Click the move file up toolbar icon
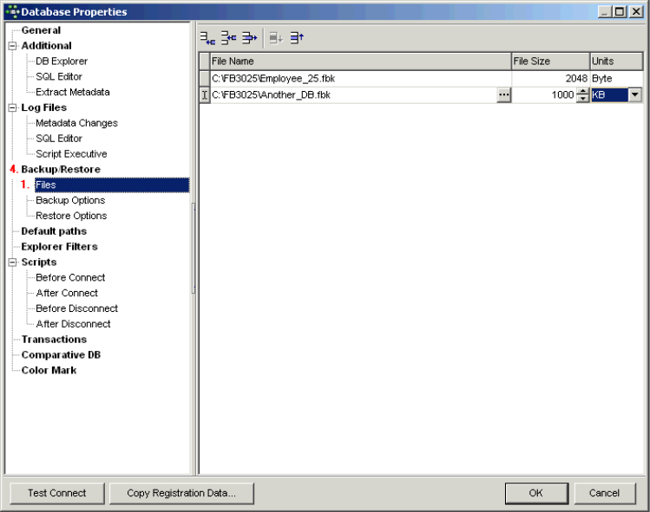The image size is (650, 512). [x=297, y=37]
